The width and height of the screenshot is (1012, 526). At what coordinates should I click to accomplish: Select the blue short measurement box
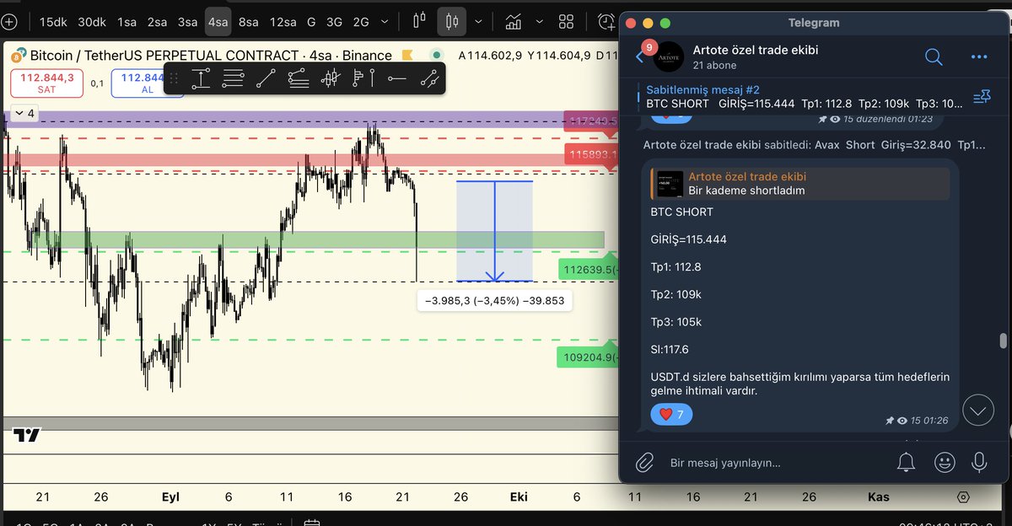(494, 231)
